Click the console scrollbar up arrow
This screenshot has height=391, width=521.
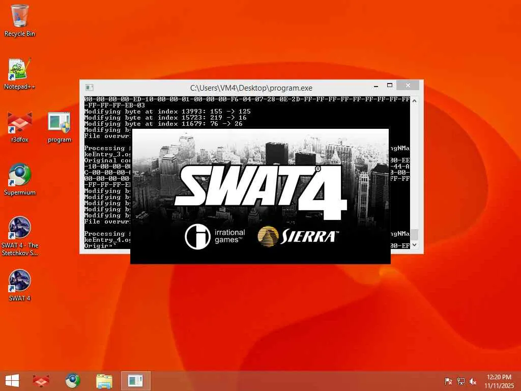(x=414, y=101)
